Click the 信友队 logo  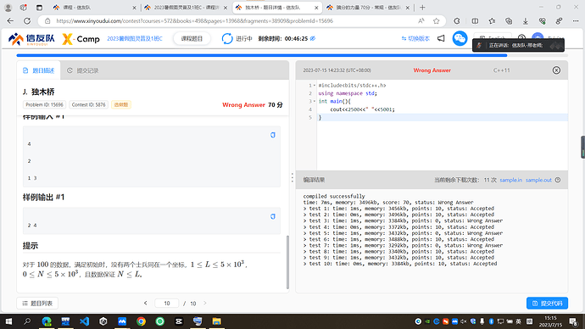pos(31,39)
